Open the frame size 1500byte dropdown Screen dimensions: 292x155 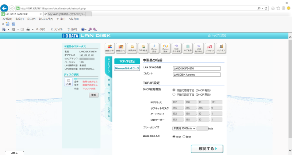(x=184, y=128)
